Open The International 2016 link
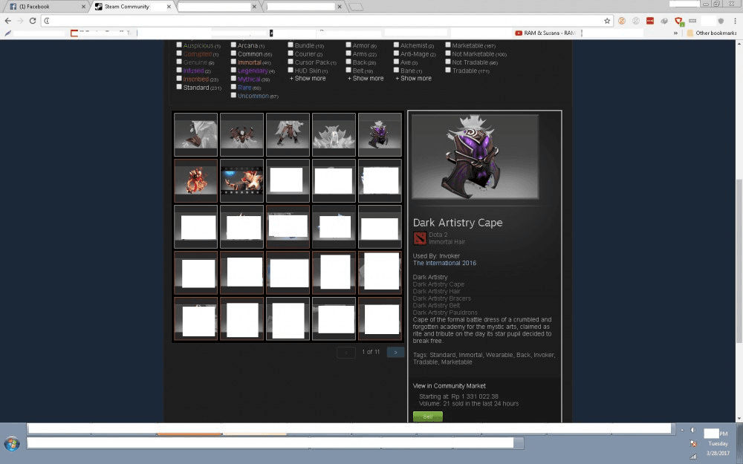Screen dimensions: 743x464 click(444, 264)
